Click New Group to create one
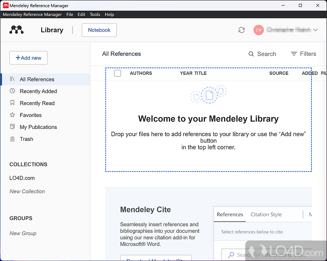Screen dimensions: 327x261 [23, 233]
